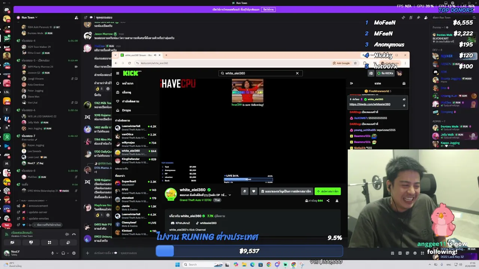Open the whiteeiei360 TikTok link
479x269 pixels.
(205, 223)
